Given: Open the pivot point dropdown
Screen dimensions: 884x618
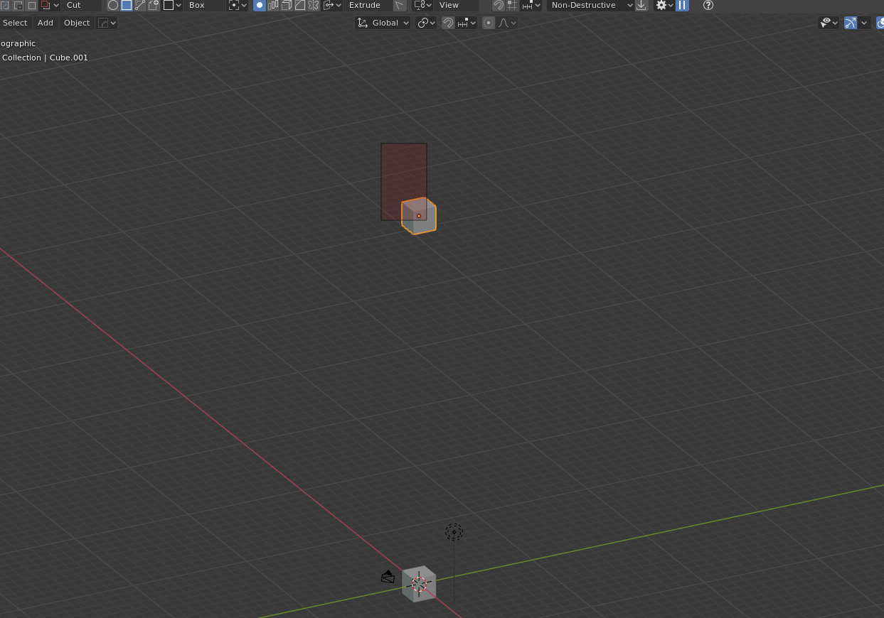Looking at the screenshot, I should pyautogui.click(x=427, y=23).
